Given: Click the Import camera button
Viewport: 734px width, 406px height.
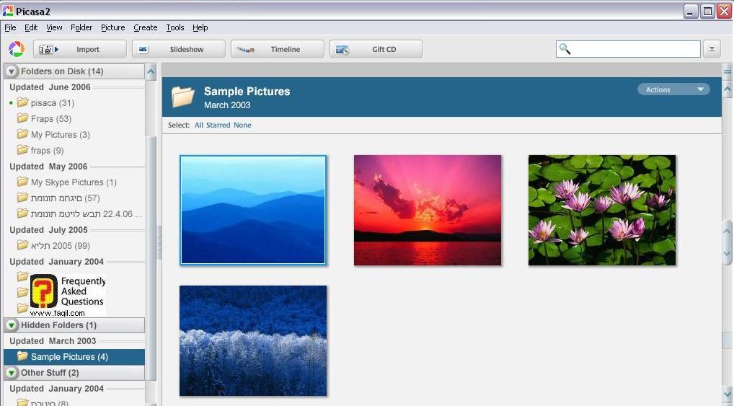Looking at the screenshot, I should [x=79, y=49].
